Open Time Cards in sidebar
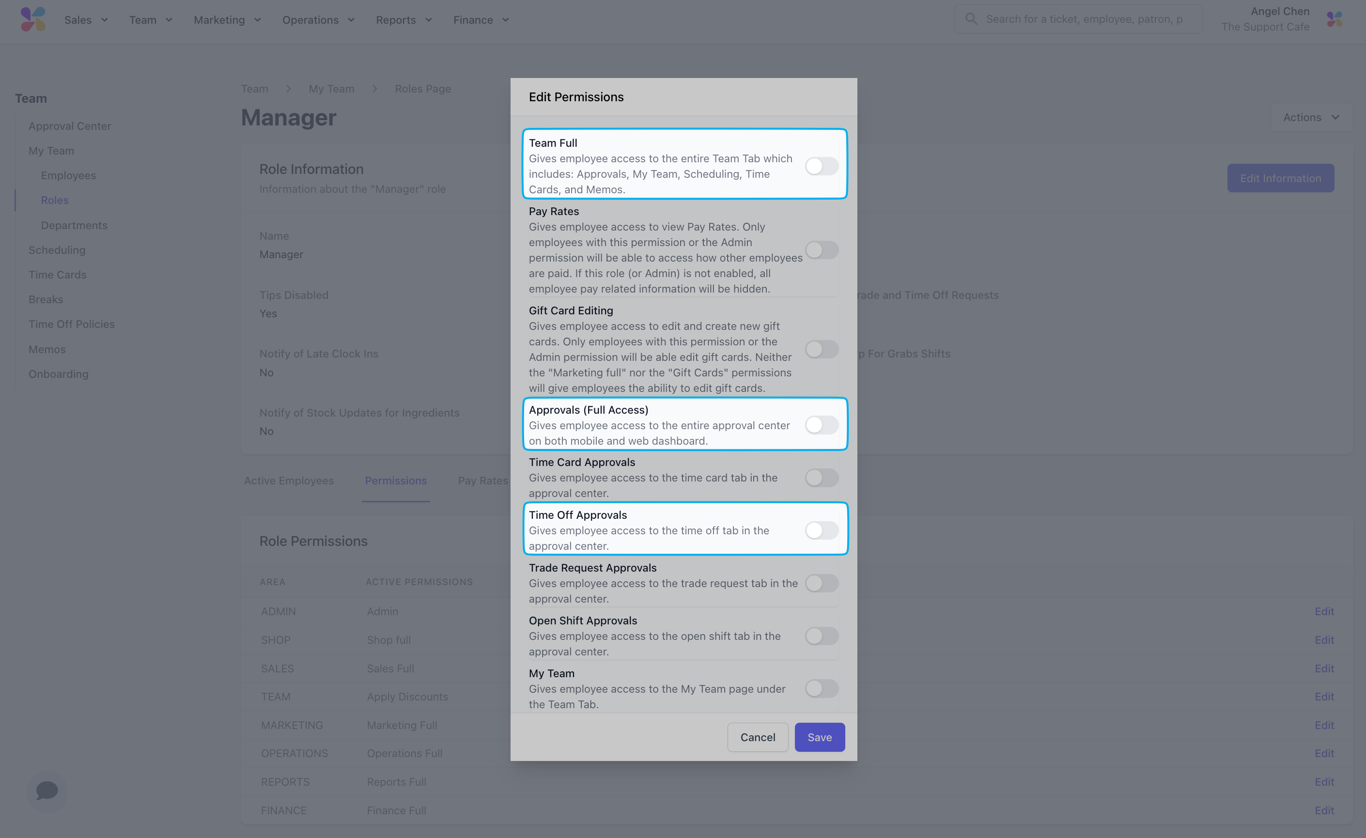Viewport: 1366px width, 838px height. click(58, 274)
